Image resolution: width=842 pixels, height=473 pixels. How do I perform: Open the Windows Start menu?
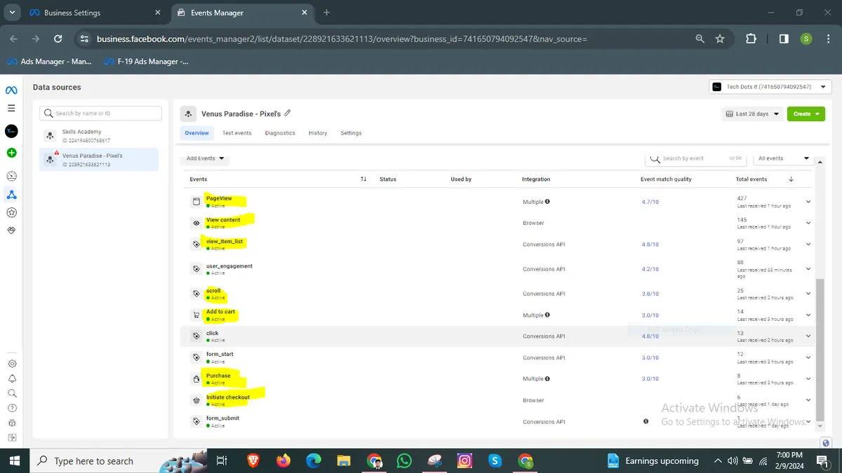pos(13,460)
